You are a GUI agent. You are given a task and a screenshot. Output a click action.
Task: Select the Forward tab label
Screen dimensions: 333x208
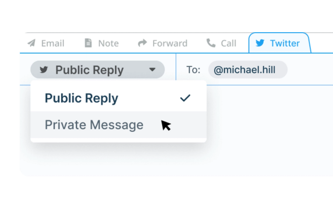[170, 43]
